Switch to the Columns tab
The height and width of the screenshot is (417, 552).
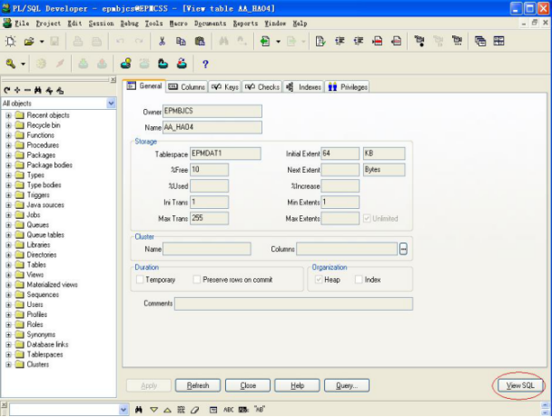click(187, 87)
